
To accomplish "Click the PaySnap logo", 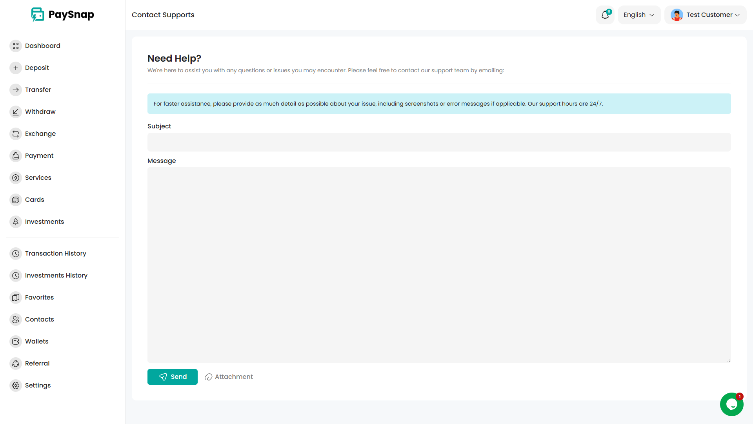I will click(62, 15).
